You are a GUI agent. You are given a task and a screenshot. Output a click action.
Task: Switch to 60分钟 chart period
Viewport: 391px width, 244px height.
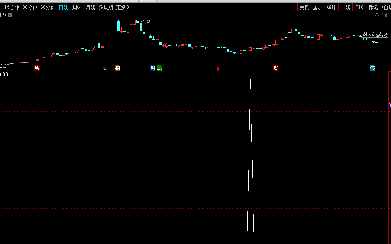[x=48, y=7]
